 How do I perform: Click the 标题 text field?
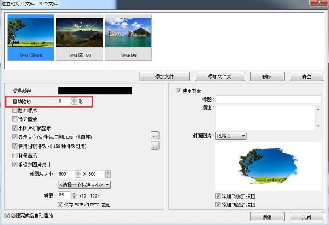click(269, 99)
